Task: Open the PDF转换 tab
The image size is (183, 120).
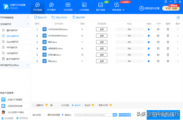Action: 38,7
